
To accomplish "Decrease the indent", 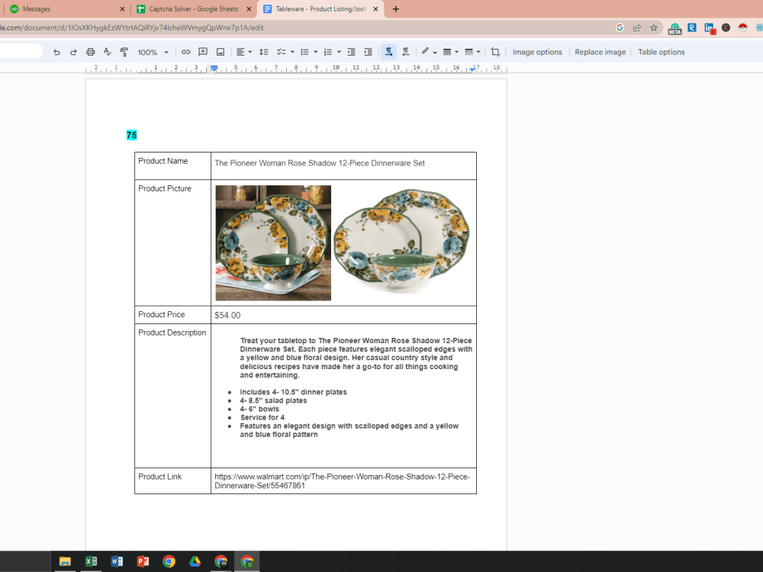I will pyautogui.click(x=351, y=52).
